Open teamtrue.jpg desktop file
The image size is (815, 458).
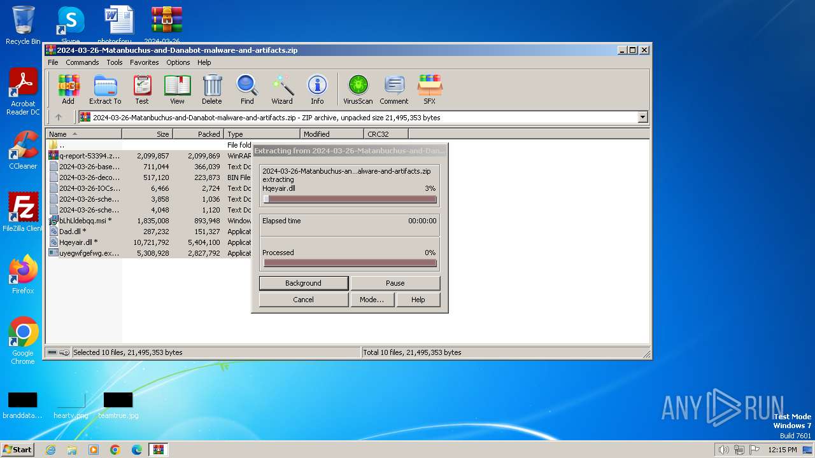pos(118,406)
